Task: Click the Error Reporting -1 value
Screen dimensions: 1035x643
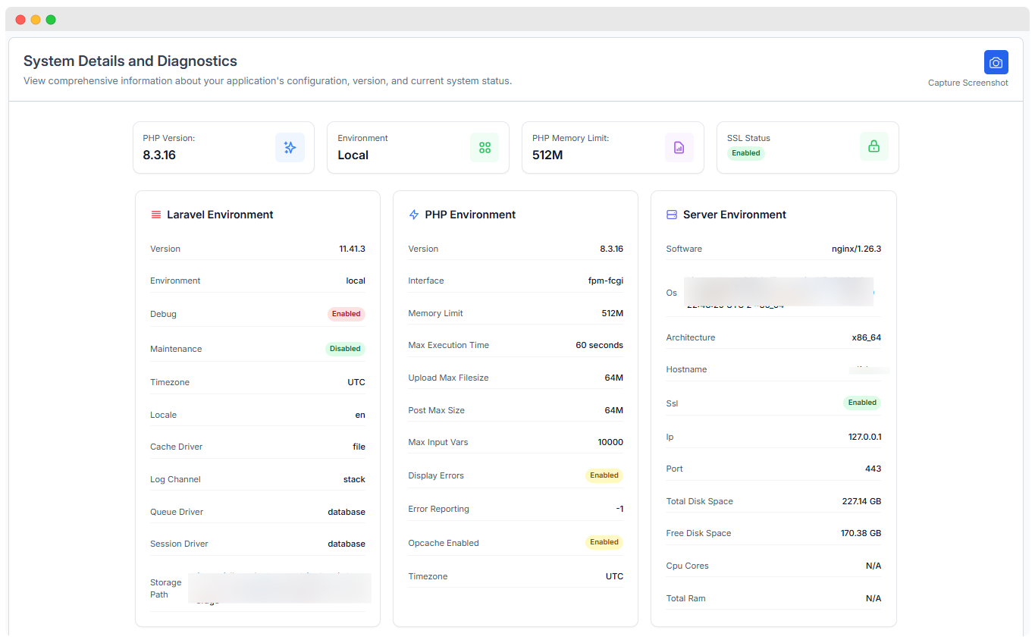Action: tap(619, 509)
